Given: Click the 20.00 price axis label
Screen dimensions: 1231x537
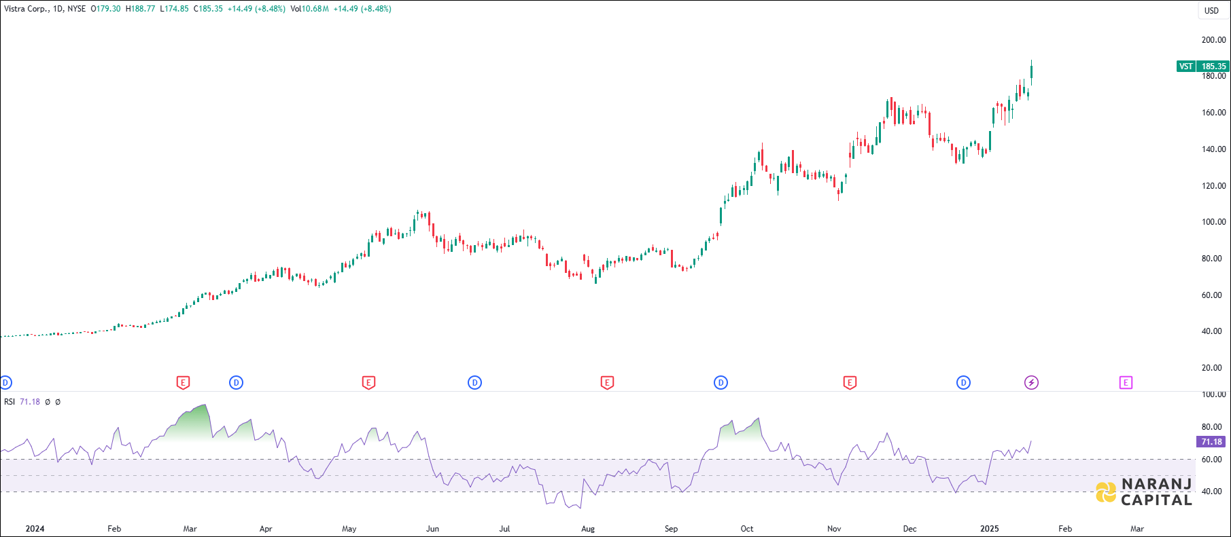Looking at the screenshot, I should pos(1213,368).
